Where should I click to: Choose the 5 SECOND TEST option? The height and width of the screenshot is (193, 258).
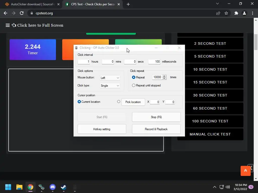(x=210, y=56)
